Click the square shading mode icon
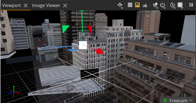 [180, 5]
